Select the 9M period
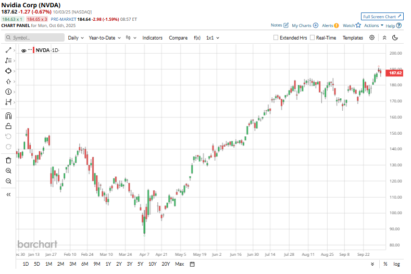Image resolution: width=411 pixels, height=274 pixels. coord(97,264)
